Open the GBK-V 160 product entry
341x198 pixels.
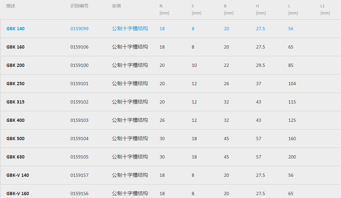[18, 194]
